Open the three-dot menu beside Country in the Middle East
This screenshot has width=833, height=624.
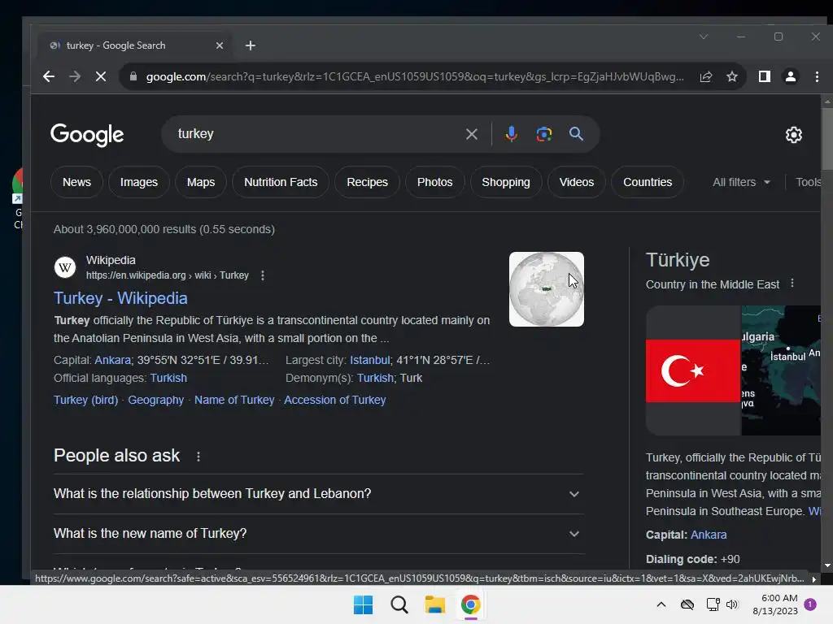(x=792, y=284)
